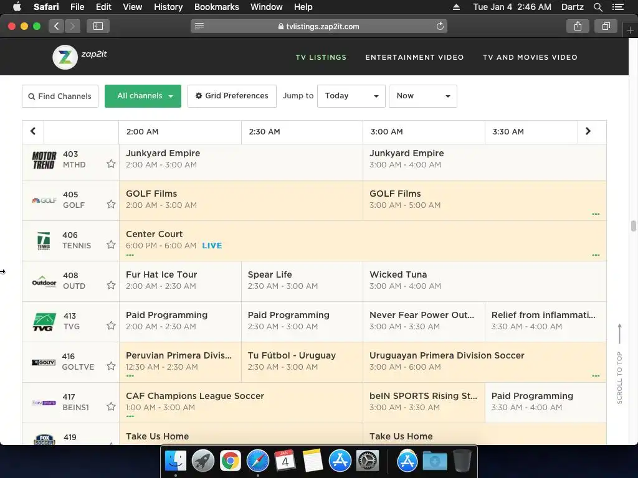Open the Outdoor Channel logo
The width and height of the screenshot is (638, 478).
click(44, 281)
